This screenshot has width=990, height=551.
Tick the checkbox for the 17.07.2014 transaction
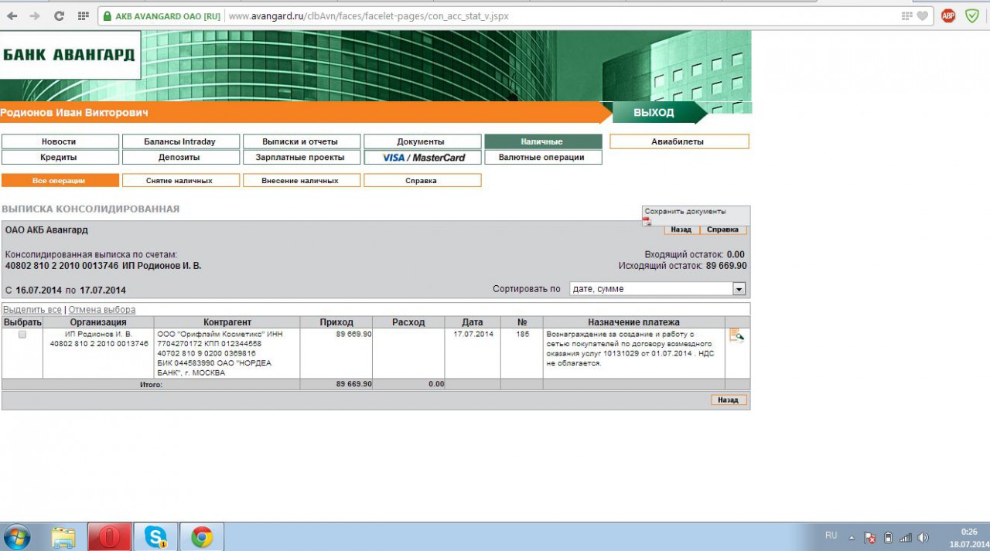click(x=22, y=335)
